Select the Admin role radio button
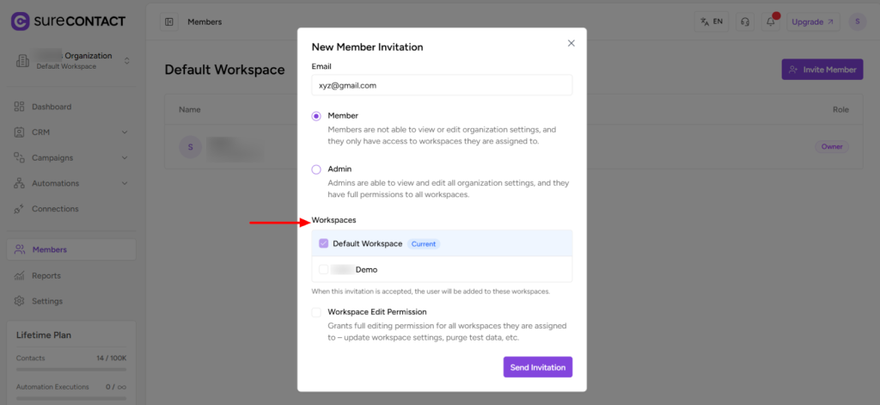 click(x=316, y=169)
